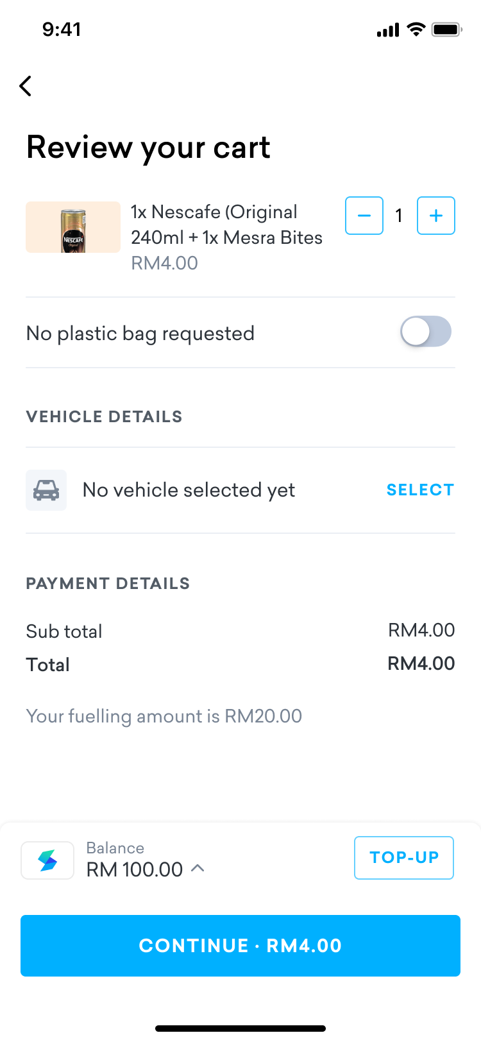Select a vehicle via SELECT link

point(420,490)
